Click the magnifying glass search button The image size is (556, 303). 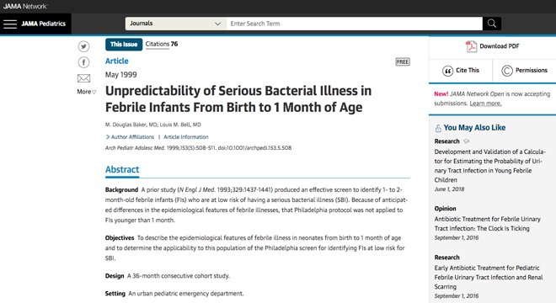[x=492, y=24]
